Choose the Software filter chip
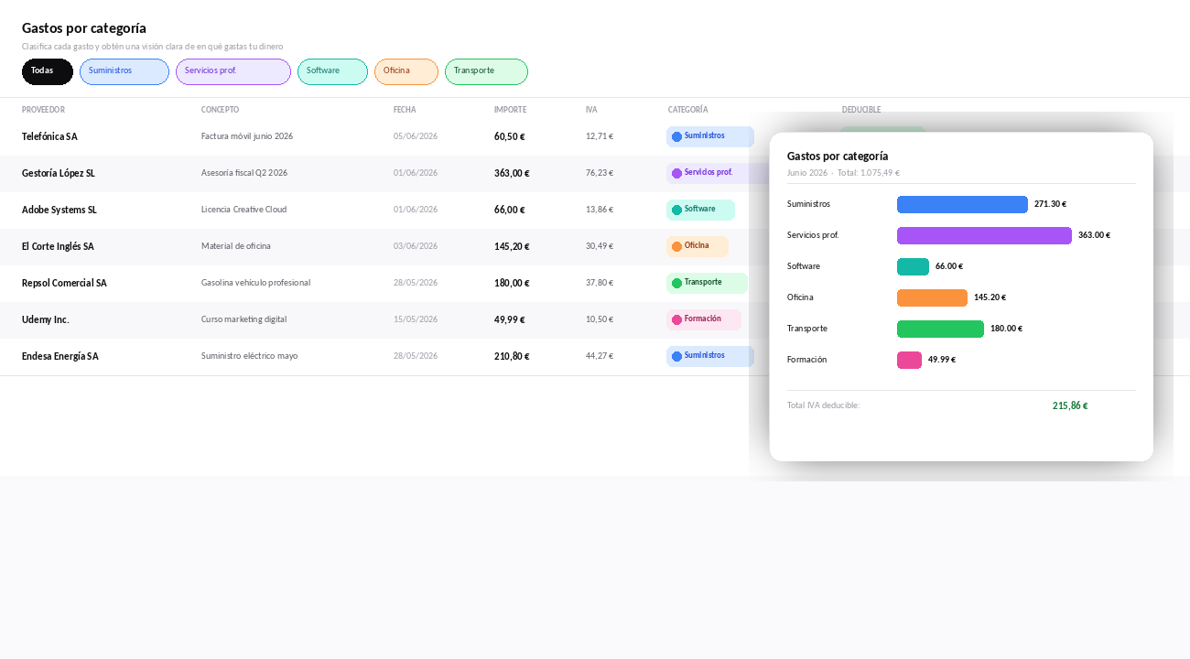1190x659 pixels. pos(332,71)
